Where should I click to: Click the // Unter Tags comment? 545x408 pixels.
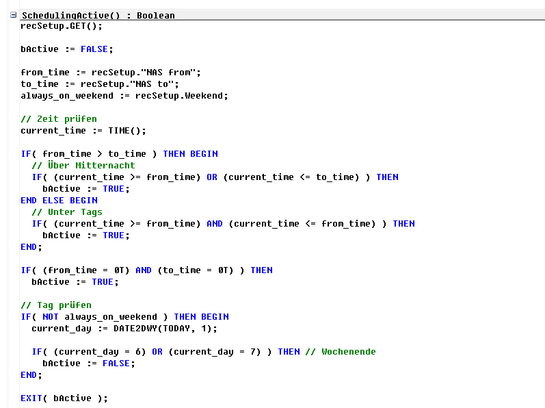66,212
